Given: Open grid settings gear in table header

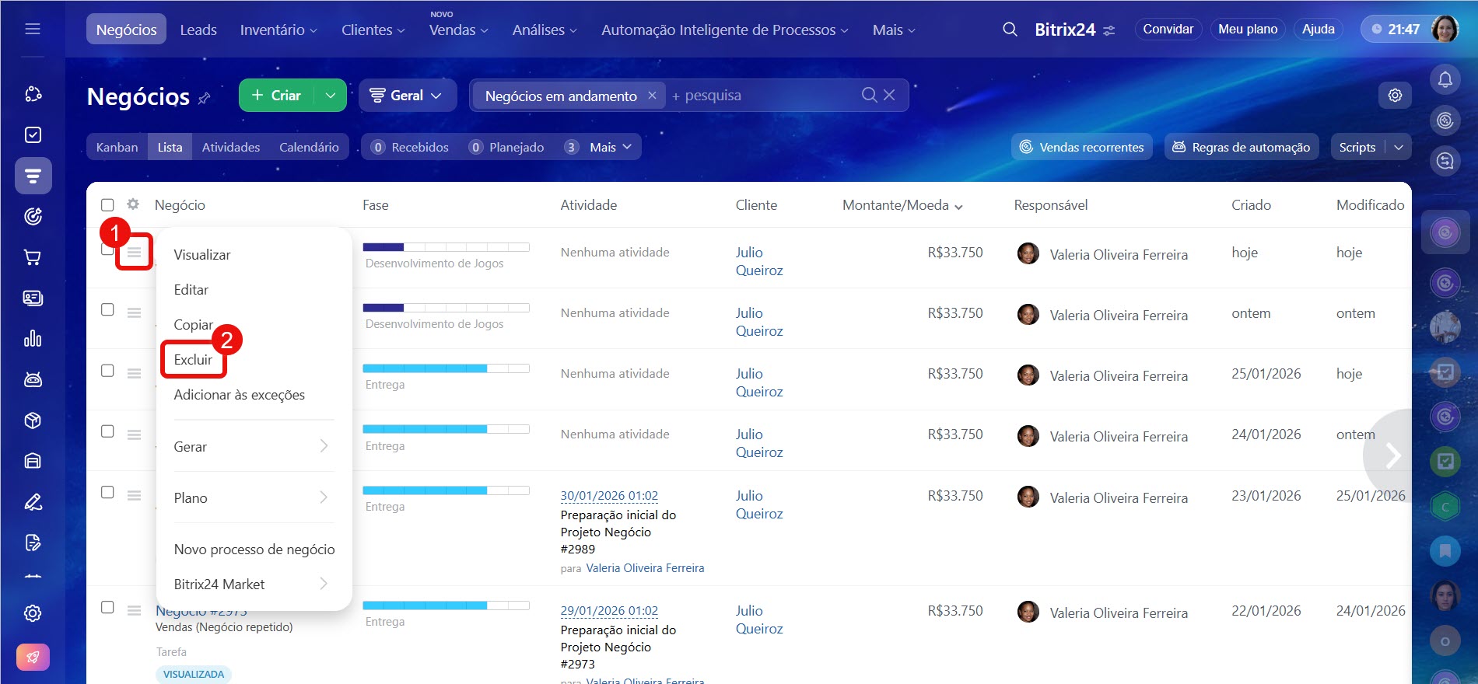Looking at the screenshot, I should tap(133, 204).
